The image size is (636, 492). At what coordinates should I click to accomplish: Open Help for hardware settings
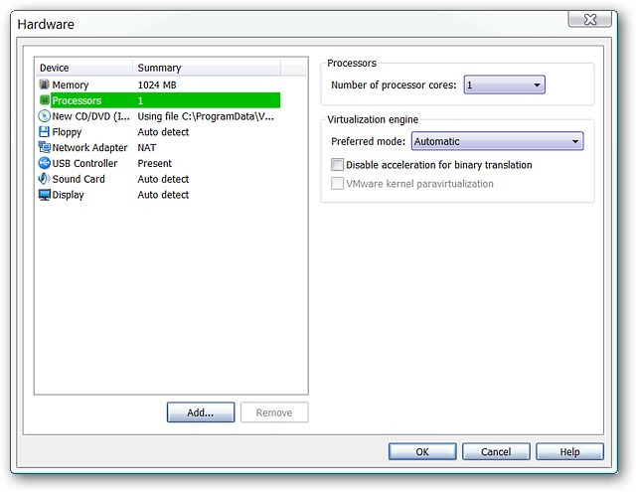click(569, 451)
